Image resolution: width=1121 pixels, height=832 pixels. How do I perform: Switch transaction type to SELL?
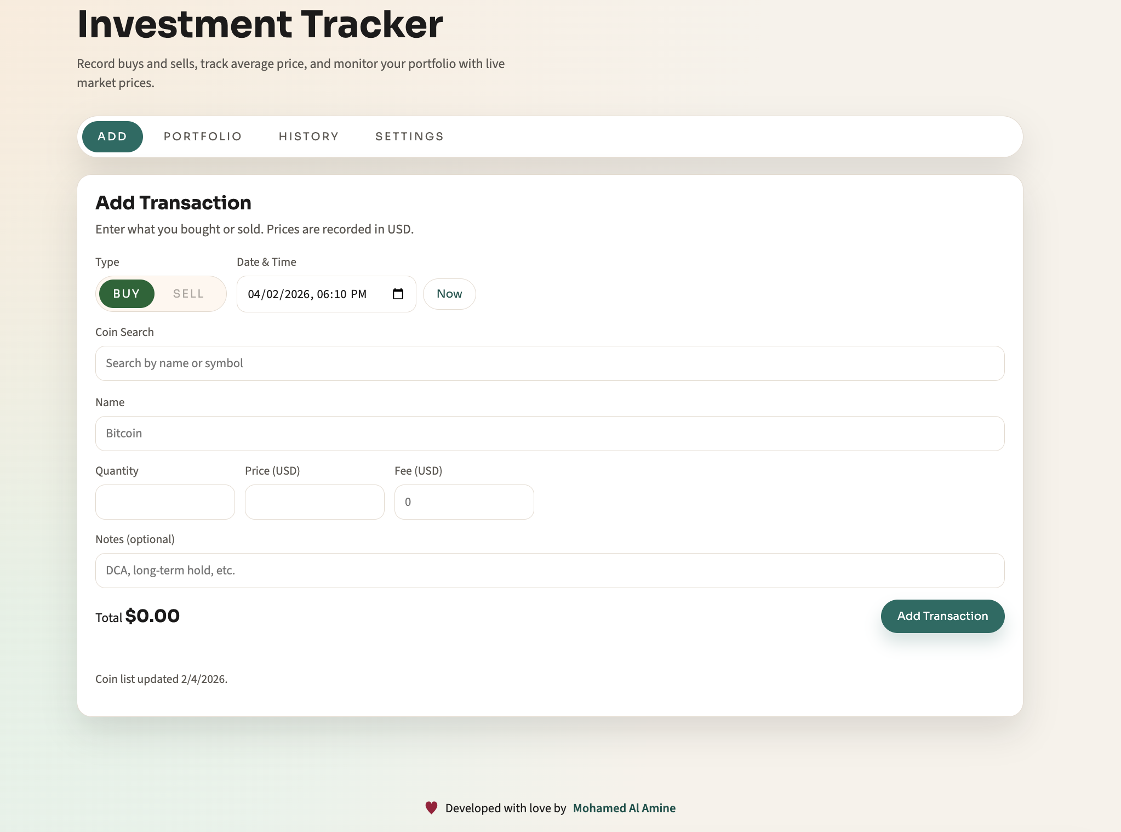click(188, 294)
